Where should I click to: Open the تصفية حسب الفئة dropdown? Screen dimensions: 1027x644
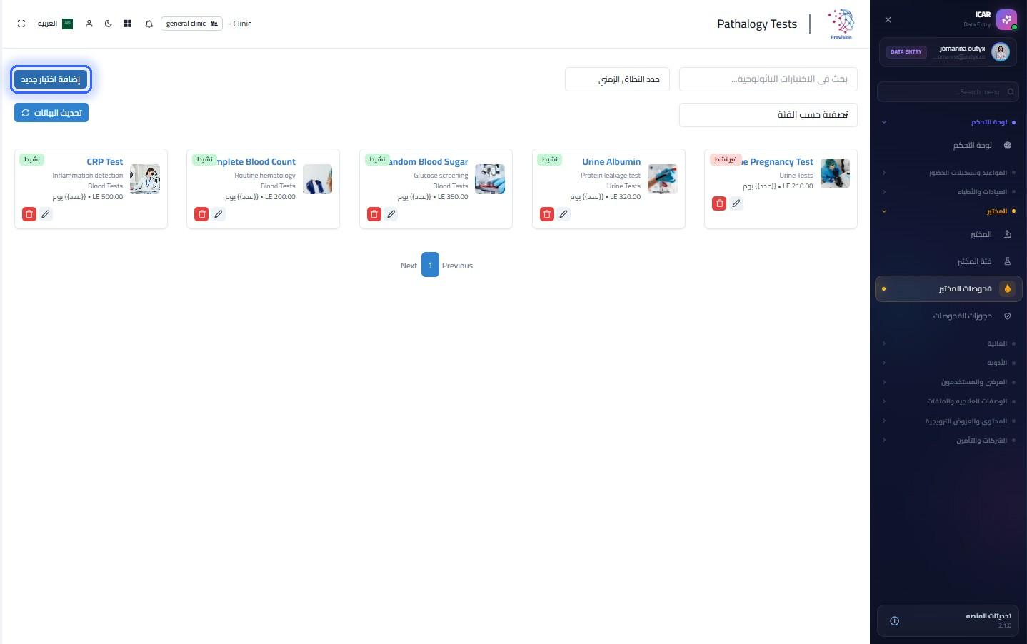point(768,115)
